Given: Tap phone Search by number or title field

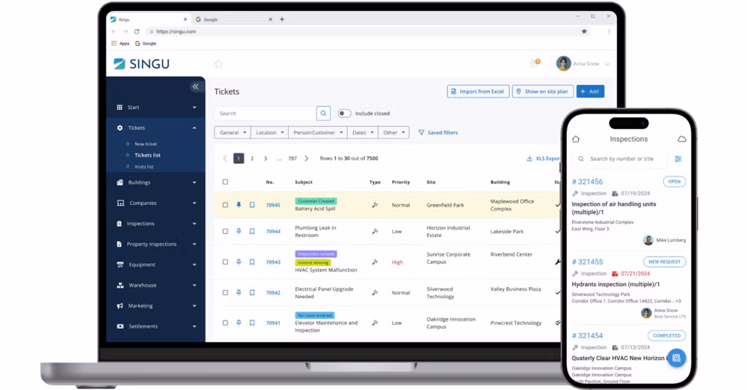Looking at the screenshot, I should 619,159.
